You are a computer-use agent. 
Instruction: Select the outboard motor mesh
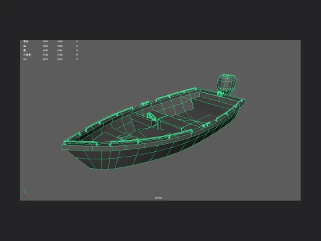pyautogui.click(x=226, y=85)
